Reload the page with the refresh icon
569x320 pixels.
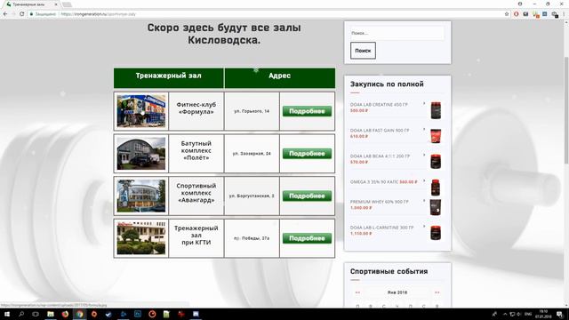pos(21,14)
